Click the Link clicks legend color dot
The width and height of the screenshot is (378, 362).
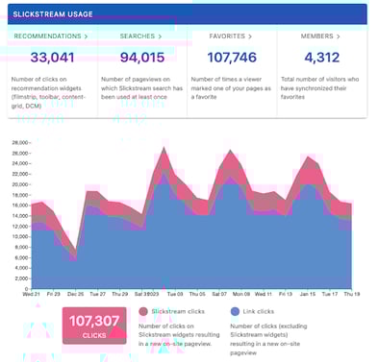235,311
